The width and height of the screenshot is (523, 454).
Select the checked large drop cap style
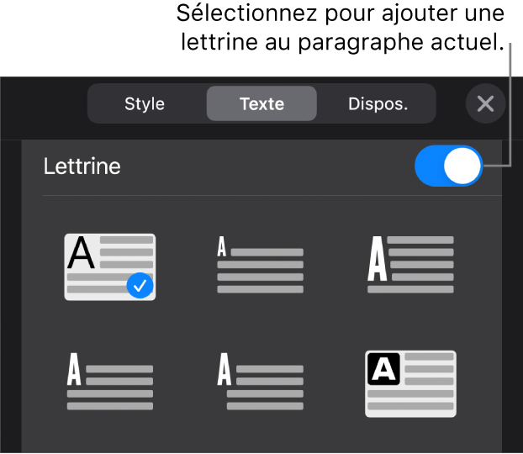(110, 267)
